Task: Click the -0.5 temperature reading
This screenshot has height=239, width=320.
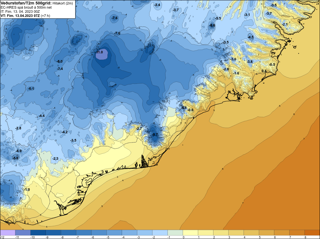Action: (x=272, y=65)
